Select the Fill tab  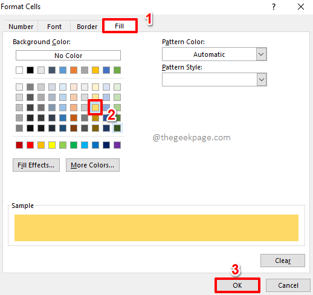(x=120, y=26)
